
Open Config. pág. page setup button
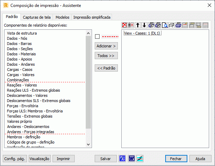[15, 159]
